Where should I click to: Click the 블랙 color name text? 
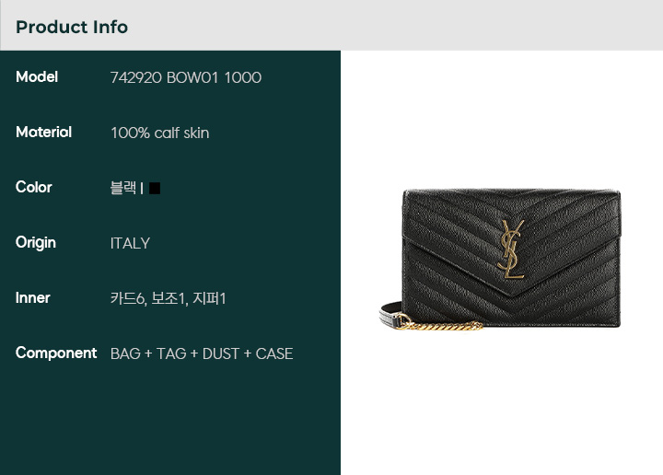pyautogui.click(x=123, y=188)
